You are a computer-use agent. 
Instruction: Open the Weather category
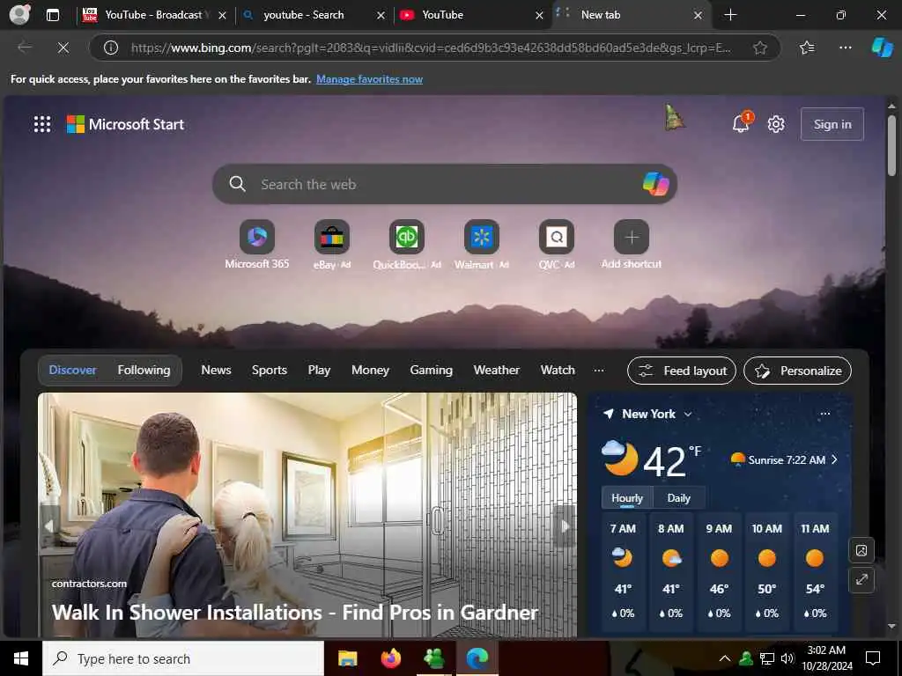click(497, 371)
